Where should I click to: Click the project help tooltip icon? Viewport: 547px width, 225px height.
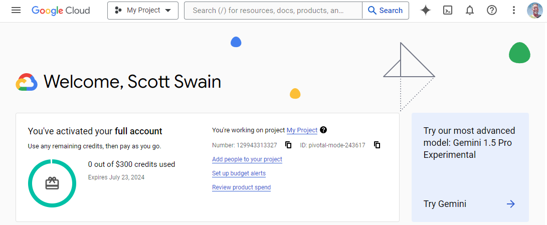[323, 130]
